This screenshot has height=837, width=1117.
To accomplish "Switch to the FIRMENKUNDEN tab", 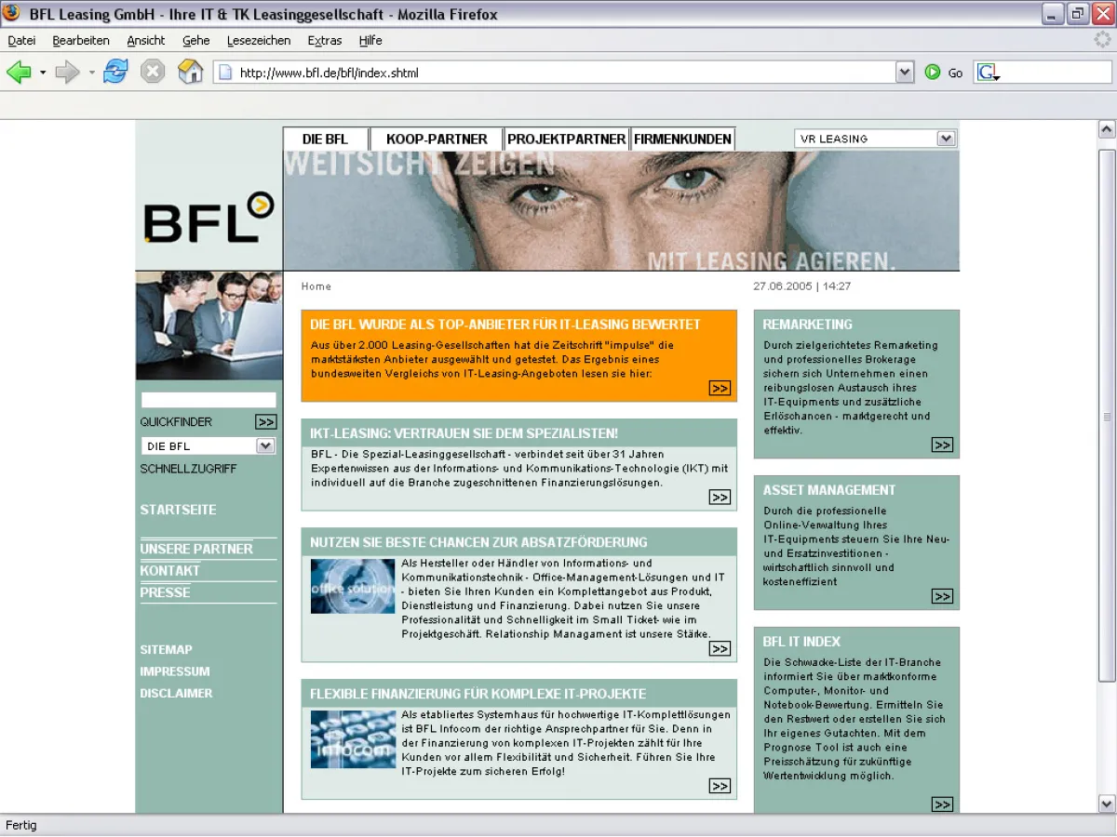I will (x=683, y=138).
